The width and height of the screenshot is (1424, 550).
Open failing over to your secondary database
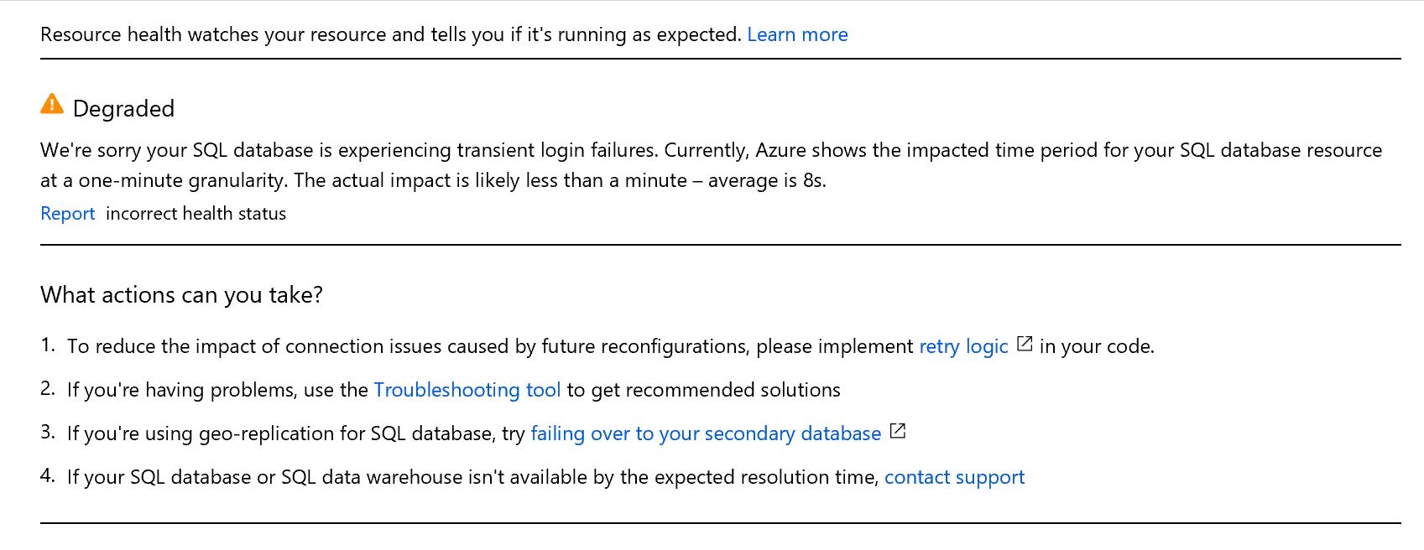[704, 433]
